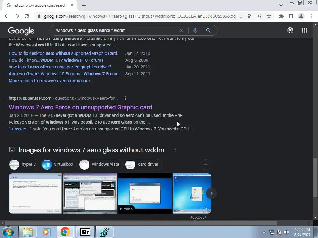This screenshot has height=238, width=318.
Task: Open the image section three-dot menu
Action: (x=175, y=150)
